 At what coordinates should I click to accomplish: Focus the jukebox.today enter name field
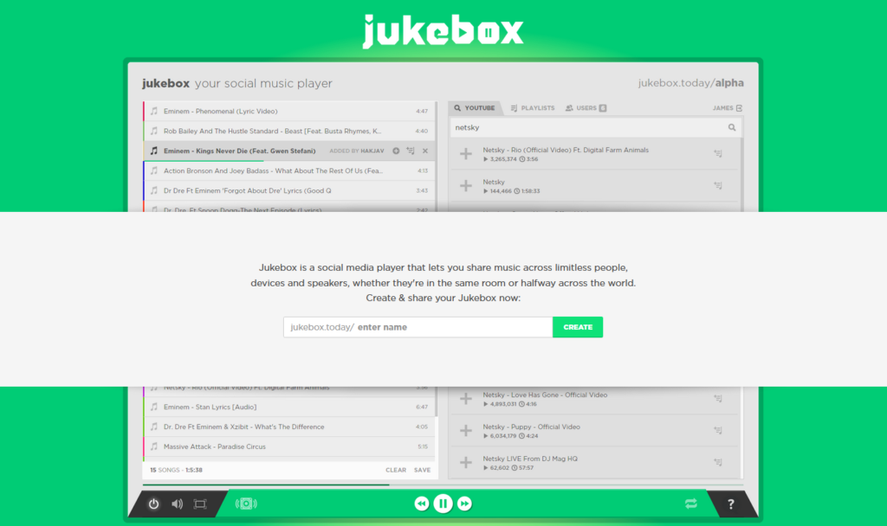[418, 327]
